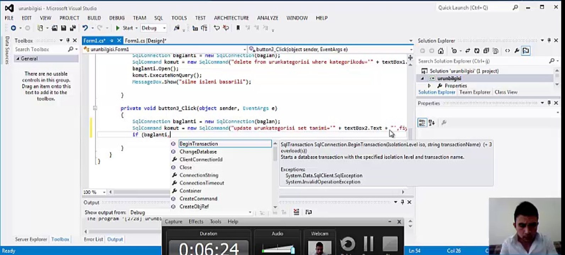Image resolution: width=565 pixels, height=255 pixels.
Task: Pause the recording in the recorder window
Action: coord(369,244)
